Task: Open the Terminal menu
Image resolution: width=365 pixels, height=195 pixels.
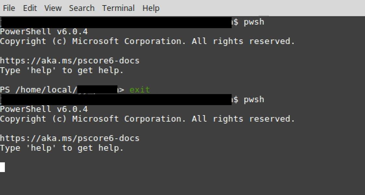Action: [118, 8]
